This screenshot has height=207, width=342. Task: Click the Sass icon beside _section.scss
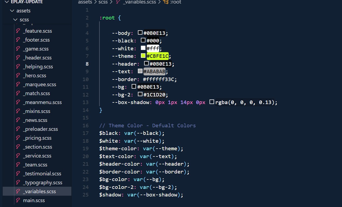[18, 147]
